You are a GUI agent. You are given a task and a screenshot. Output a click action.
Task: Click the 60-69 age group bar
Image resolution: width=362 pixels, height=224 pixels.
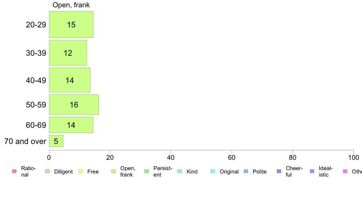coord(71,125)
